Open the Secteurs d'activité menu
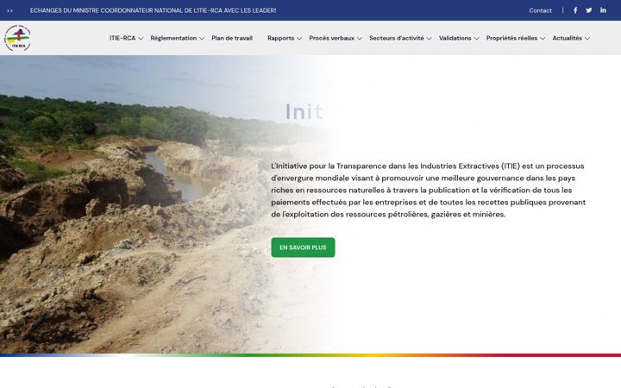This screenshot has height=388, width=621. coord(397,38)
